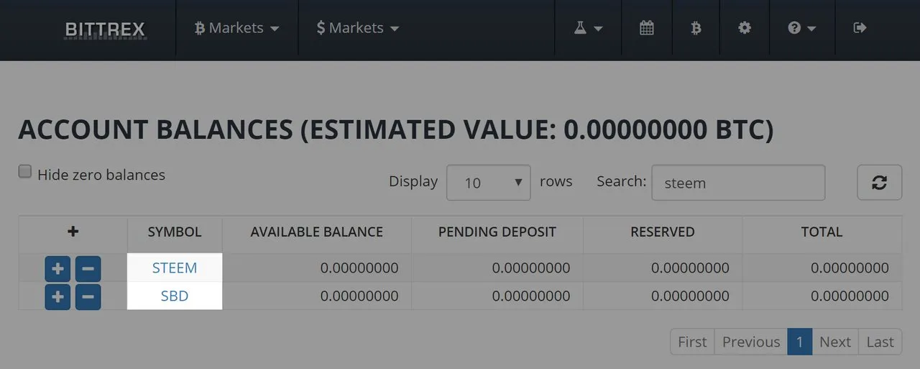Open the SBD symbol link

tap(175, 296)
